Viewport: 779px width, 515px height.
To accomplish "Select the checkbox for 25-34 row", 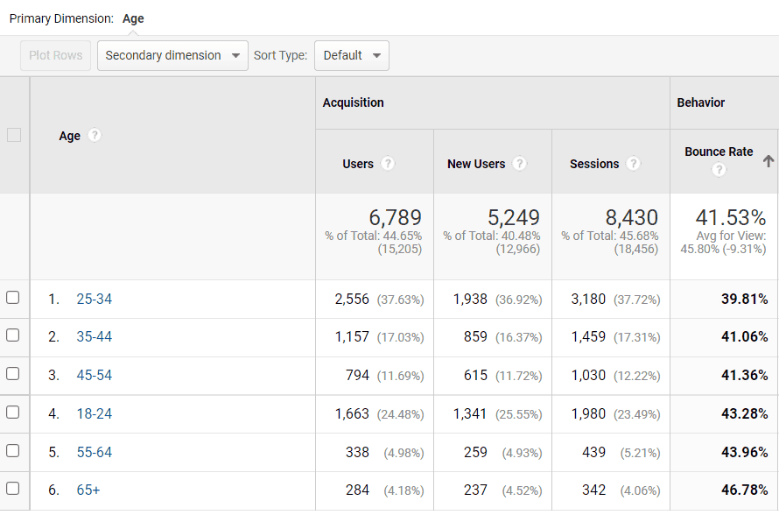I will click(13, 298).
